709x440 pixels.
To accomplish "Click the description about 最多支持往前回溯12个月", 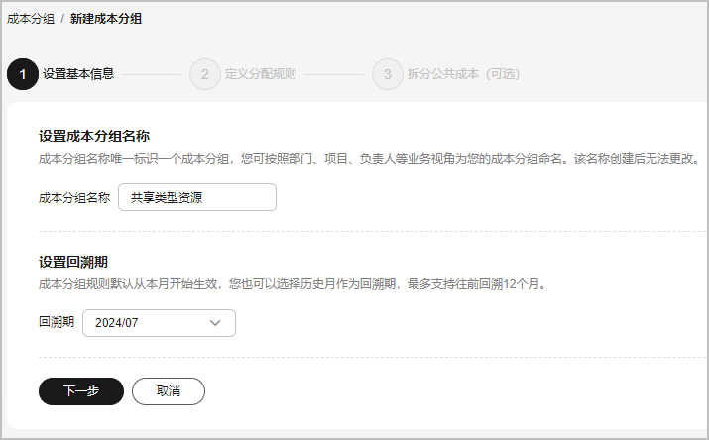I will tap(293, 284).
